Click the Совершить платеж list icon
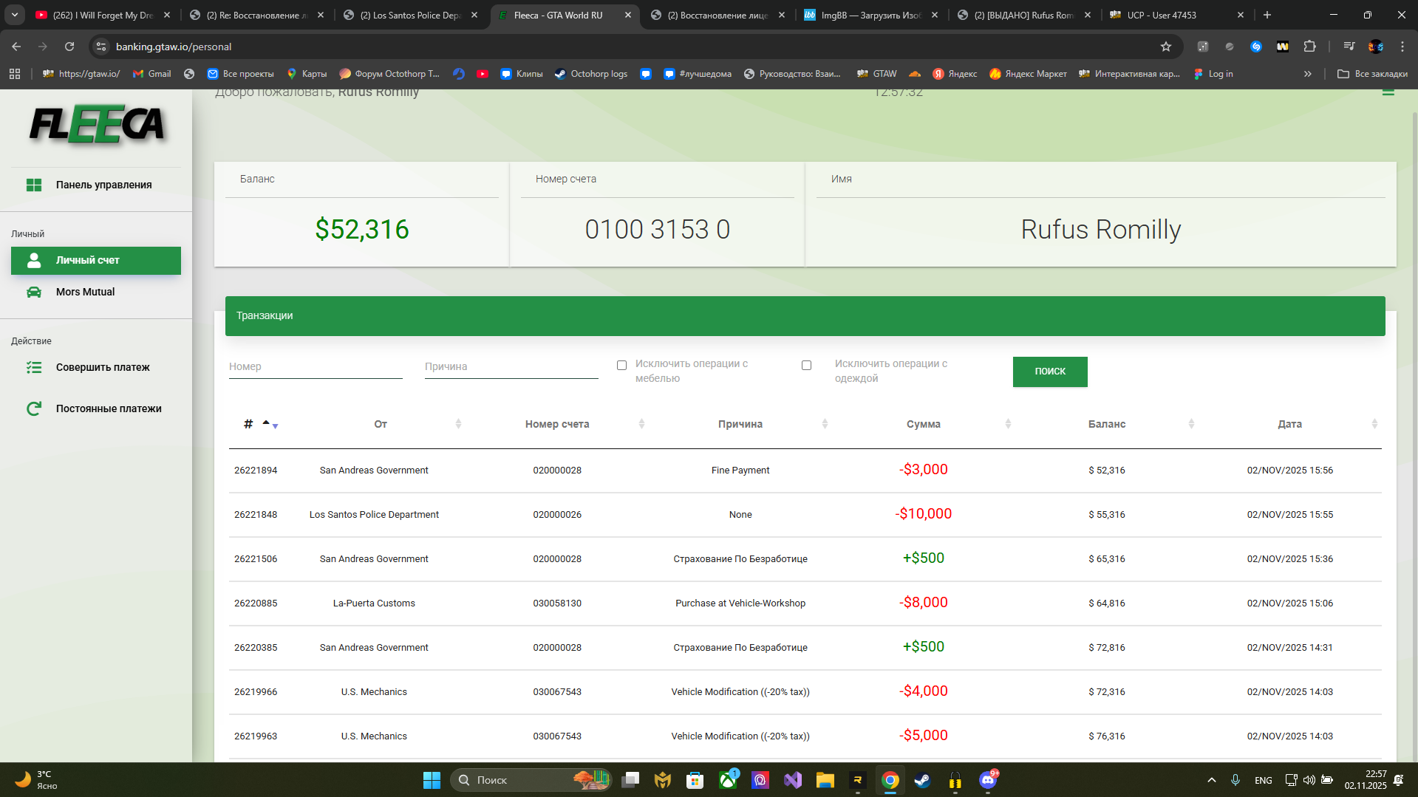Image resolution: width=1418 pixels, height=797 pixels. tap(34, 367)
